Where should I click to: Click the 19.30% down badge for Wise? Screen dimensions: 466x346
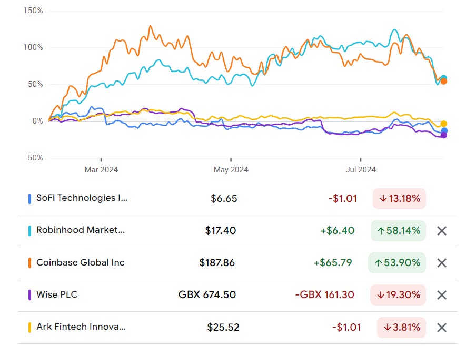pos(398,295)
